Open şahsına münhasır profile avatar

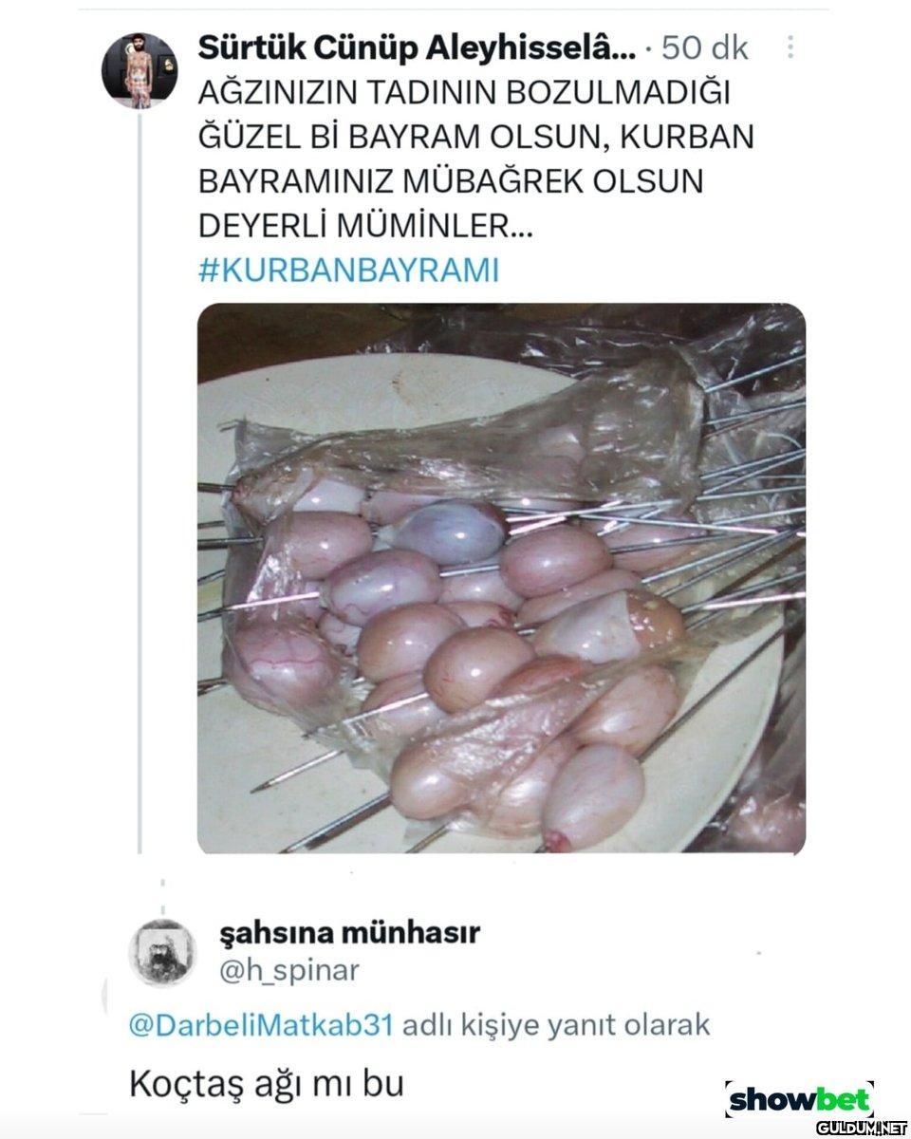click(162, 953)
